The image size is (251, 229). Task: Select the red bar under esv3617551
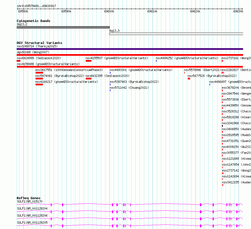[x=39, y=73]
